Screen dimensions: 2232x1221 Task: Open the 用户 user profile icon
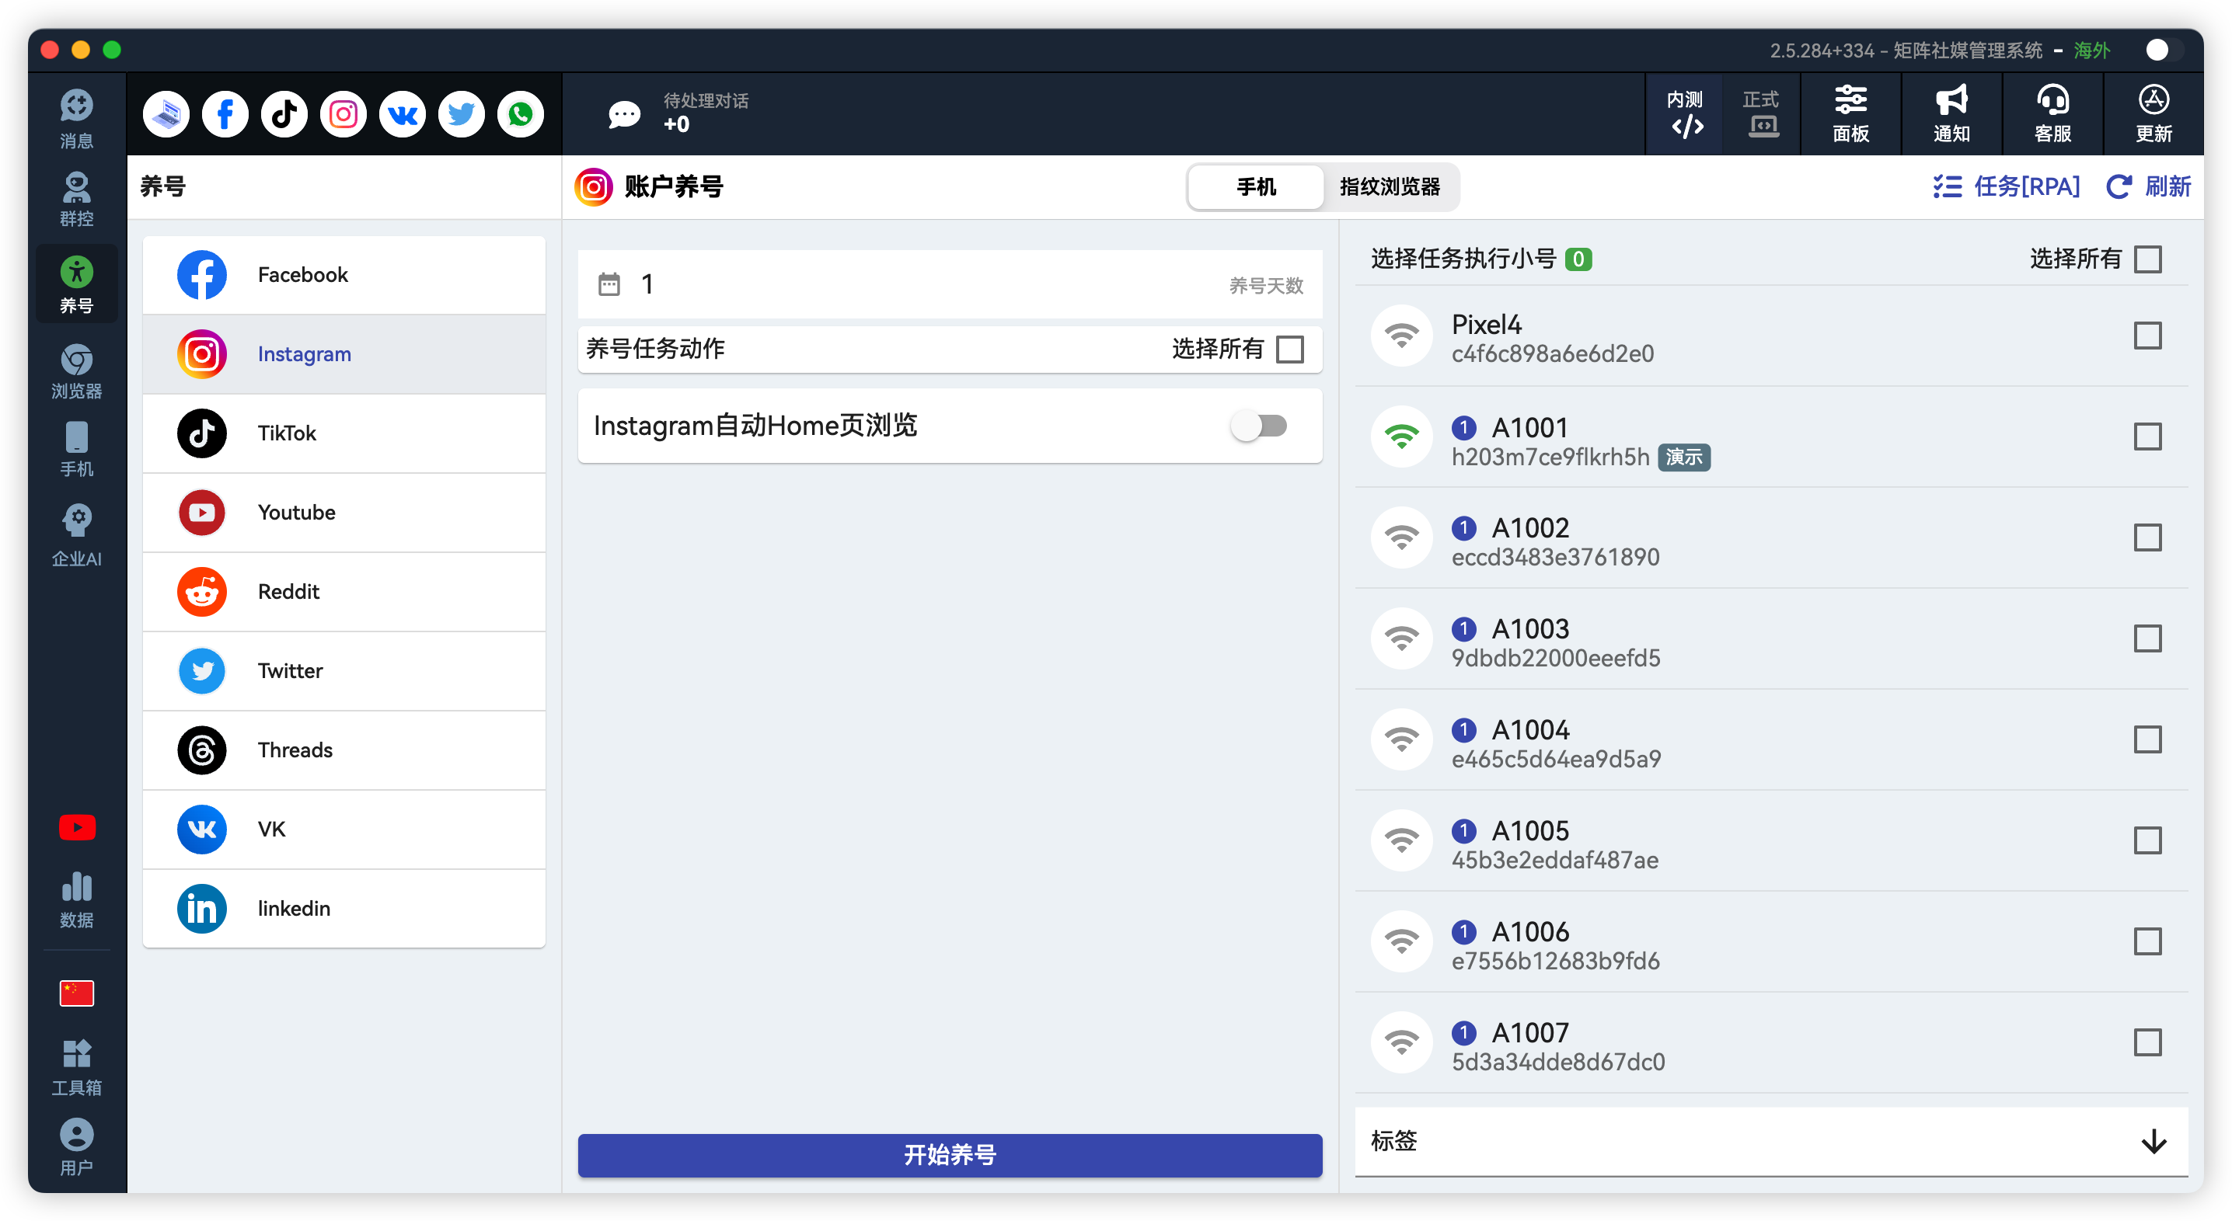[76, 1146]
